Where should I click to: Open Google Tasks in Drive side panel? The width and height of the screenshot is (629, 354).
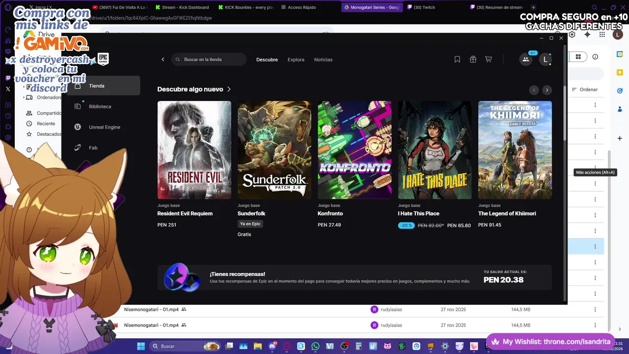(620, 90)
